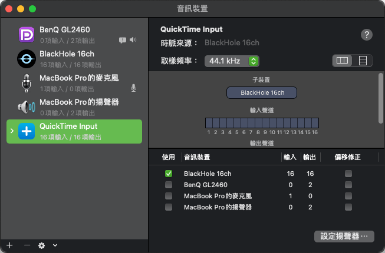
Task: Switch to column layout view icon
Action: (x=342, y=61)
